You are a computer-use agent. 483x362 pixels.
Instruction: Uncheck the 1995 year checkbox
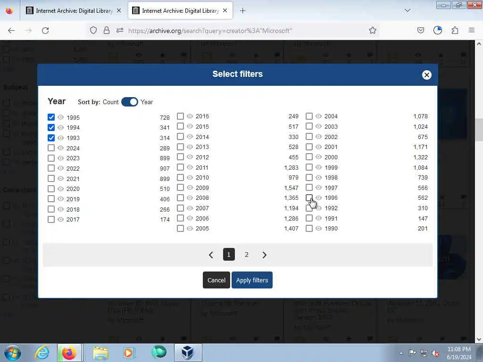(51, 117)
